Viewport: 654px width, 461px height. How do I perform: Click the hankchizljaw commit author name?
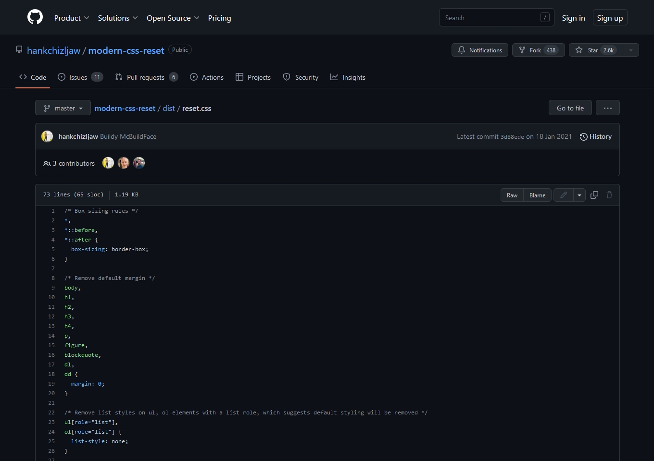click(78, 136)
